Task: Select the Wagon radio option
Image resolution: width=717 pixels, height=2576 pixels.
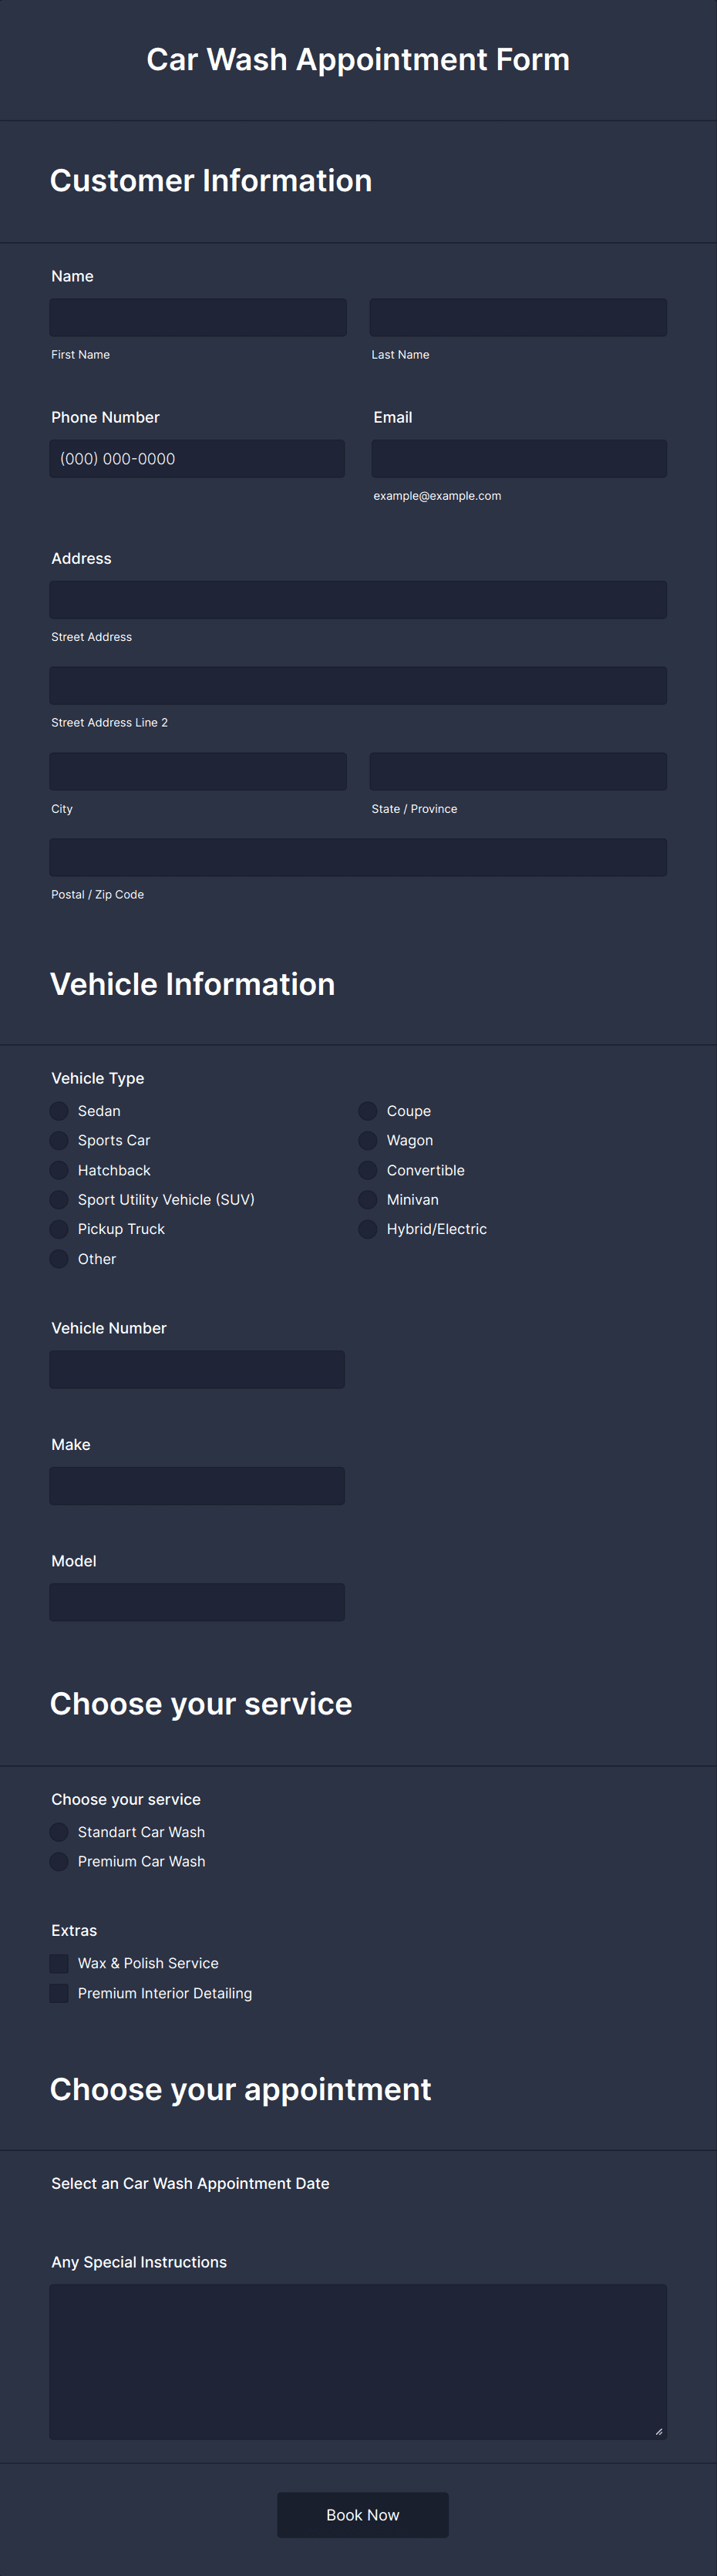Action: (368, 1140)
